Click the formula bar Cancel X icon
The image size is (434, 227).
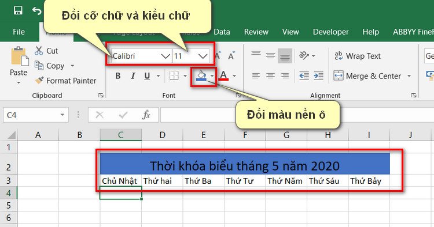pos(100,115)
